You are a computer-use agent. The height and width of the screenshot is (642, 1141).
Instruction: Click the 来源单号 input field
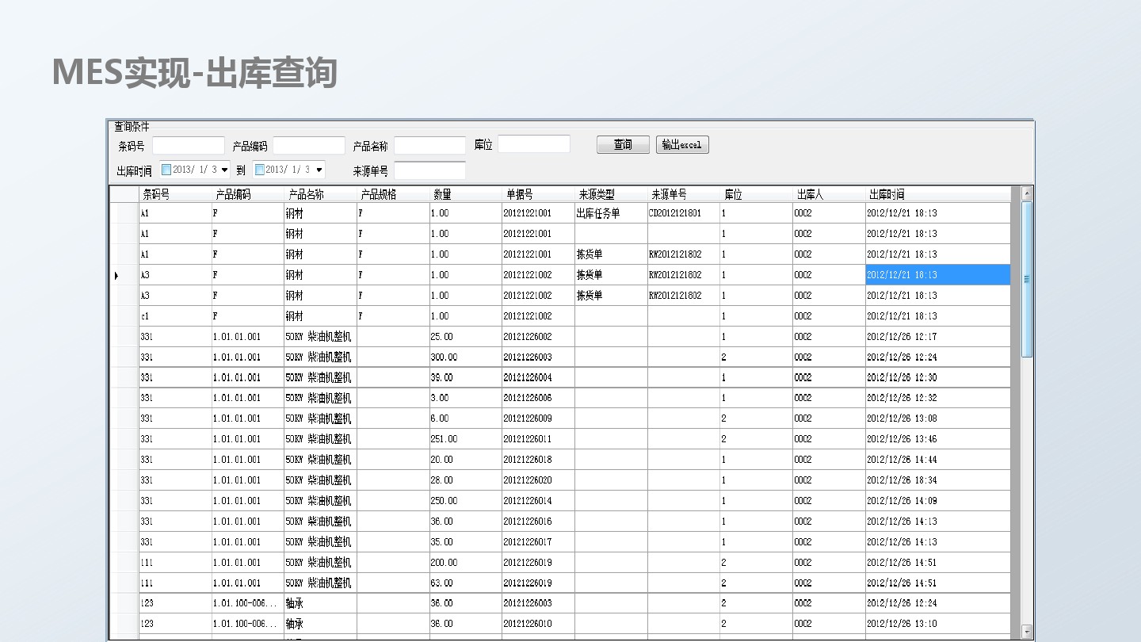click(x=429, y=170)
